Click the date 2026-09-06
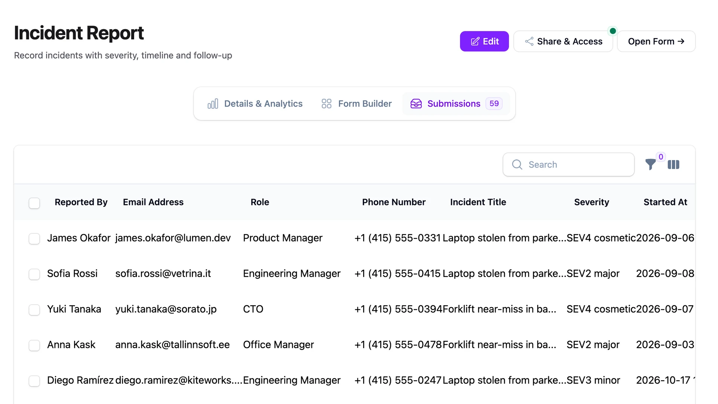718x404 pixels. (x=665, y=238)
